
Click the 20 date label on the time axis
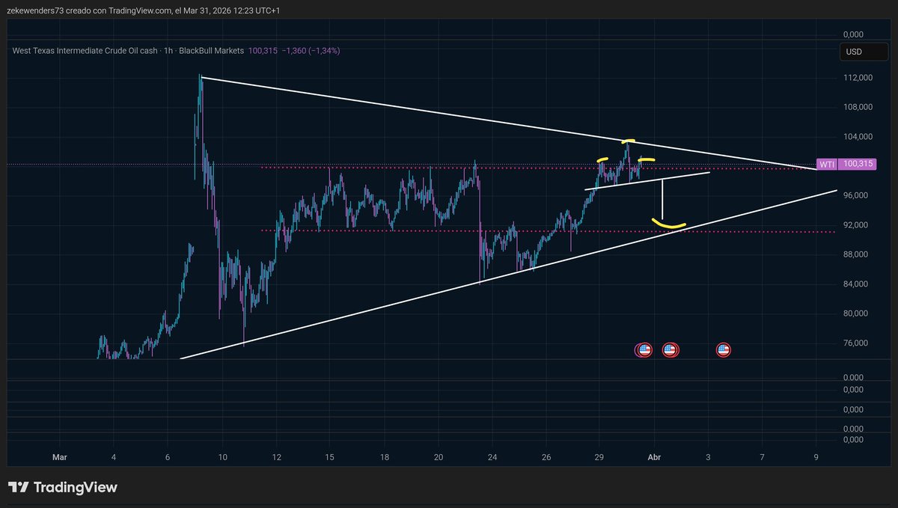coord(439,456)
